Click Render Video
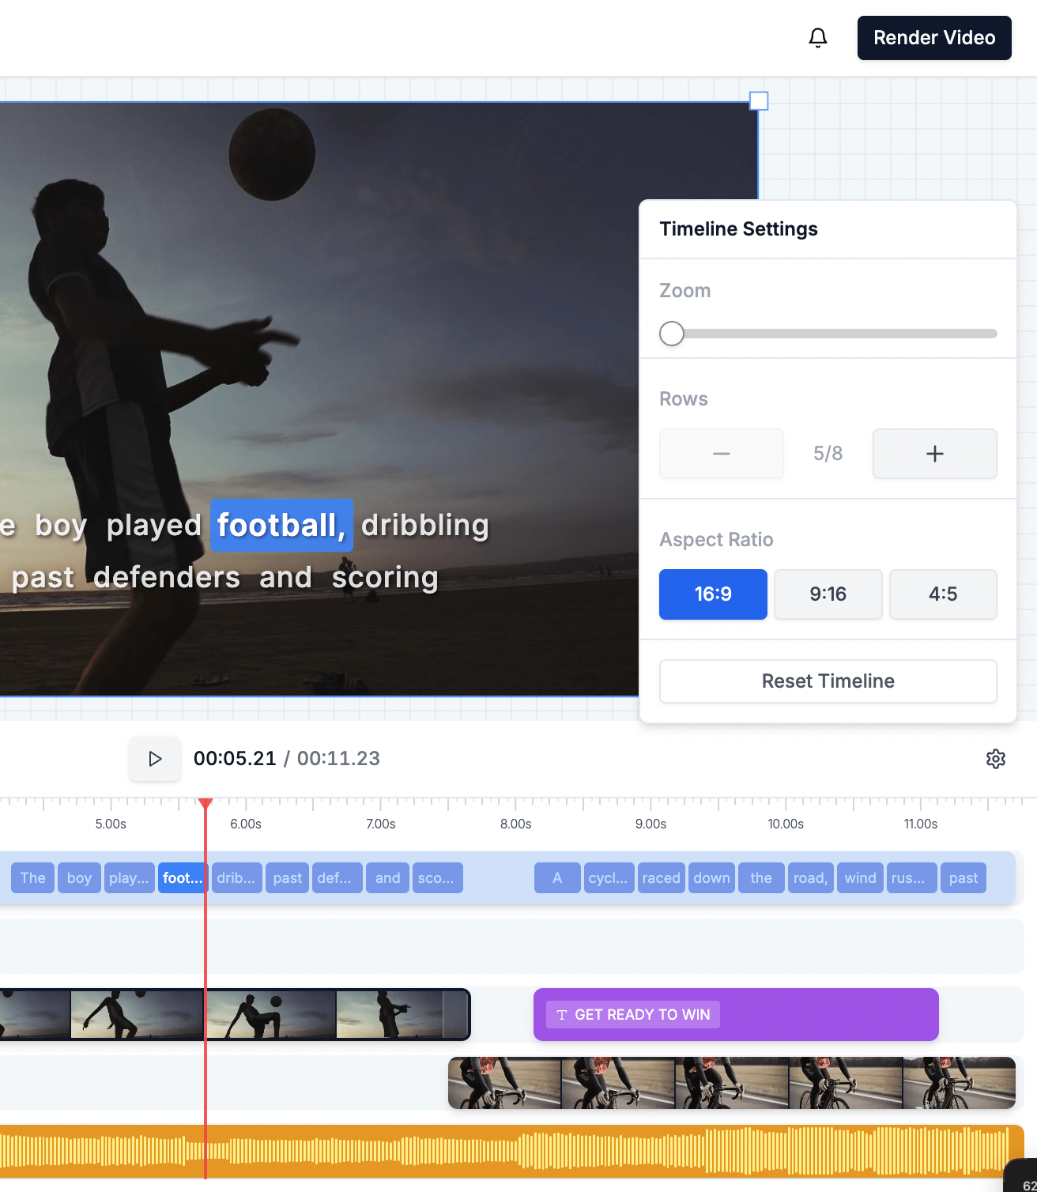Screen dimensions: 1037x1192 [x=933, y=37]
